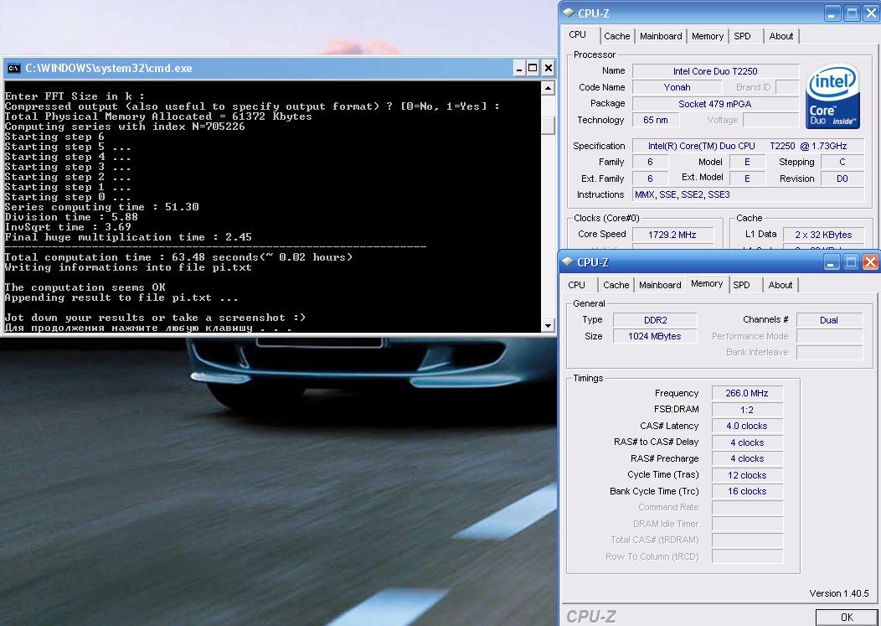
Task: Open the Cache tab in the lower CPU-Z window
Action: point(616,285)
